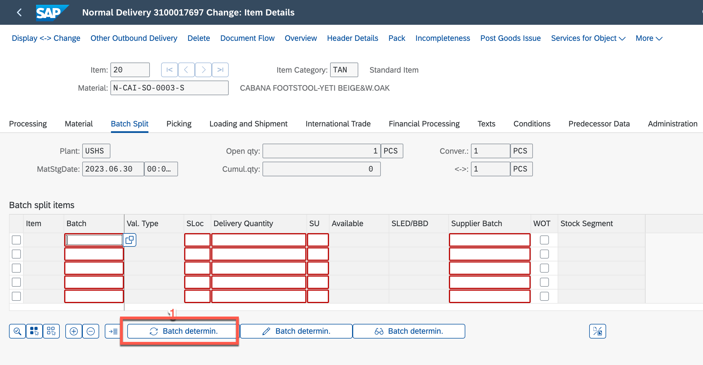Jump to last item navigation icon
Viewport: 703px width, 365px height.
coord(220,70)
